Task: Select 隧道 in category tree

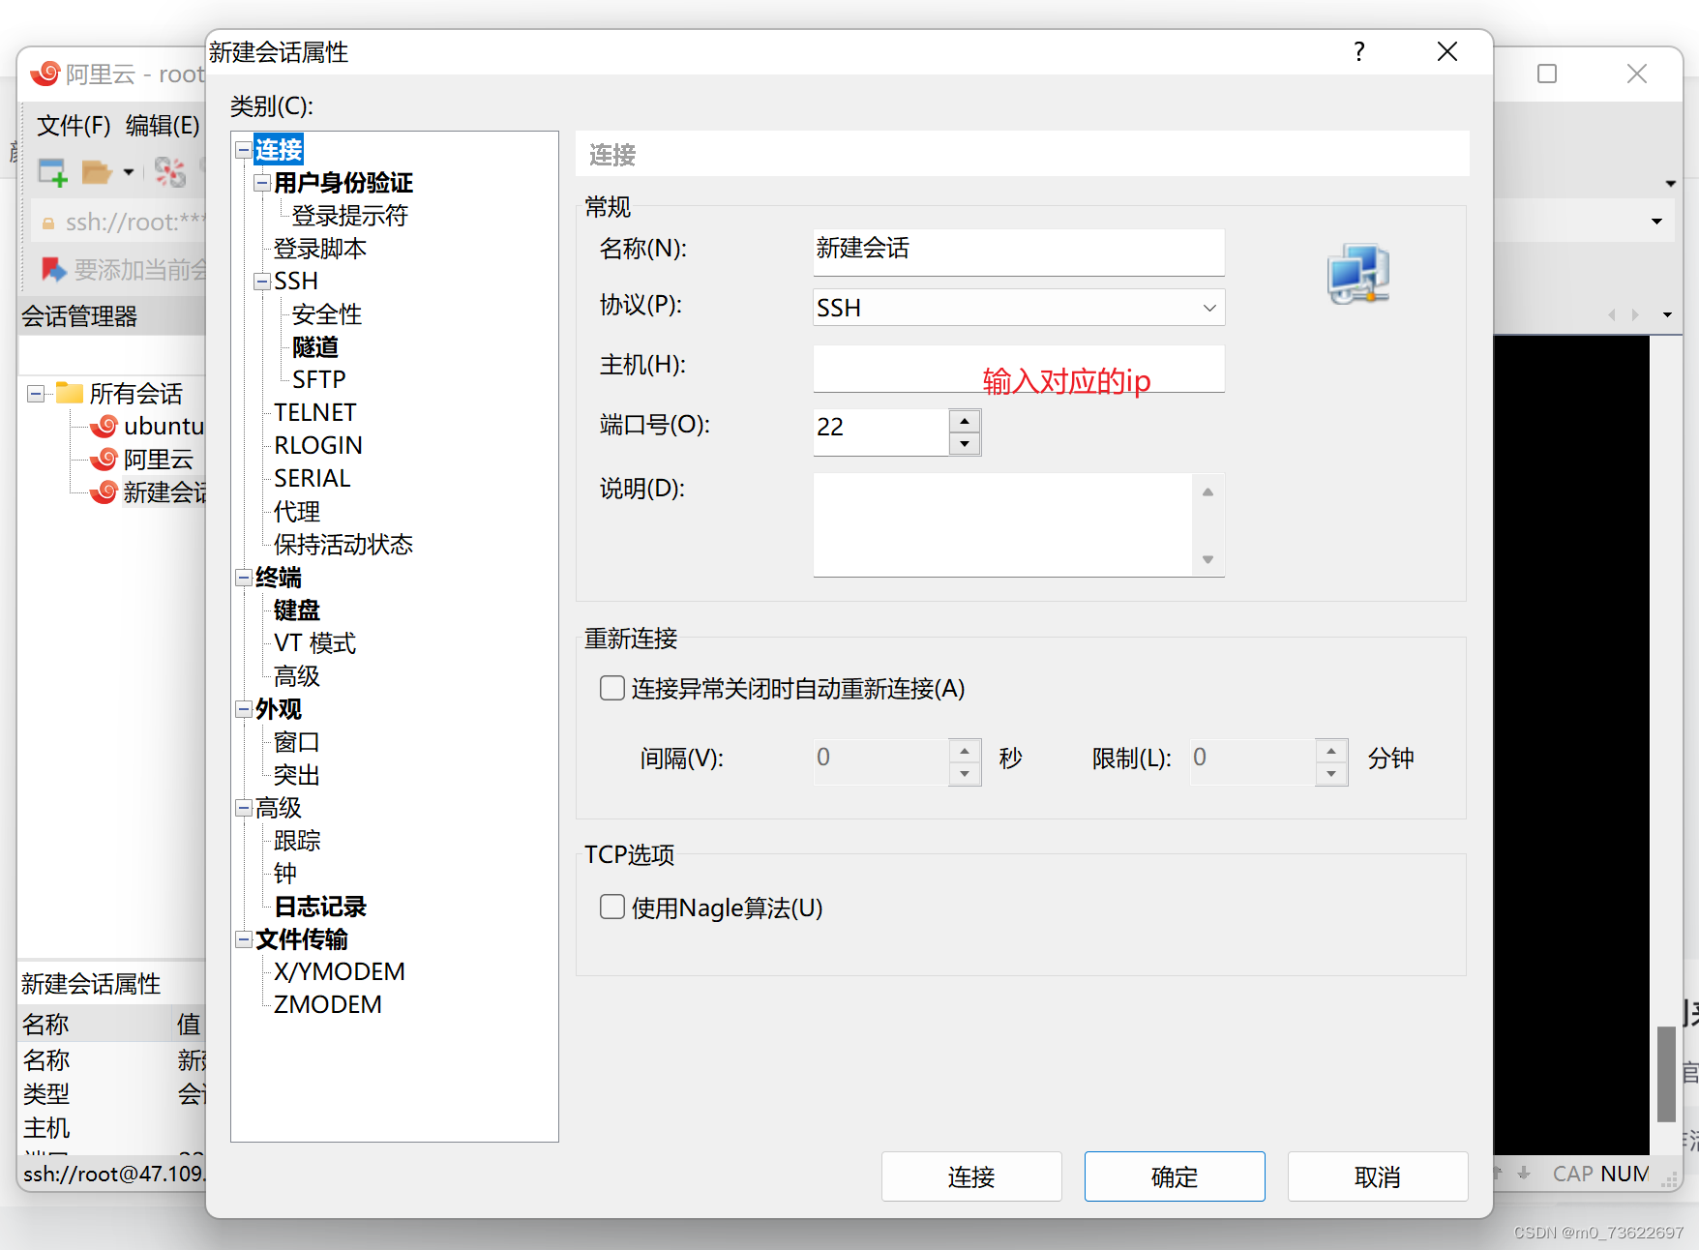Action: (315, 347)
